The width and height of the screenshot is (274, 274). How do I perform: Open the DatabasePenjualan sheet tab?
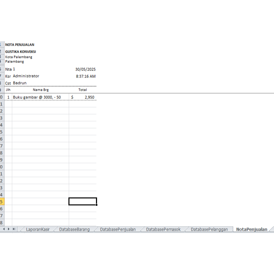pyautogui.click(x=118, y=229)
